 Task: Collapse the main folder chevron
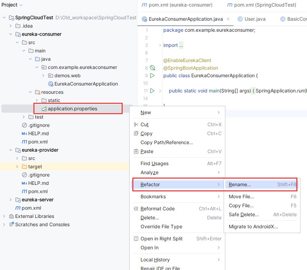(24, 51)
